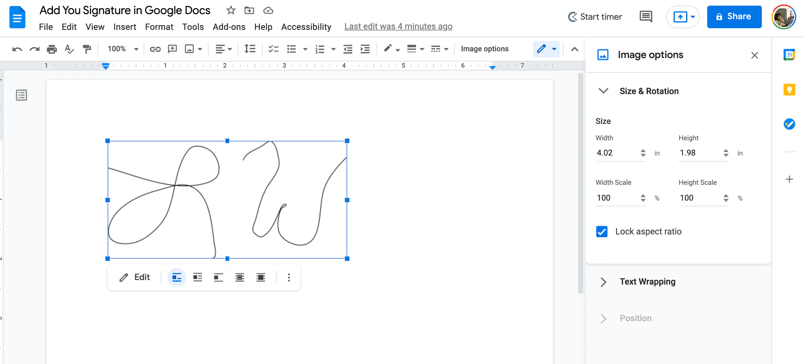
Task: Collapse the Size & Rotation section
Action: pyautogui.click(x=603, y=91)
